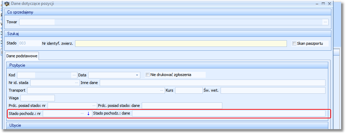The height and width of the screenshot is (134, 346).
Task: Maximize the Dane dotyczące pozycji window
Action: point(323,3)
